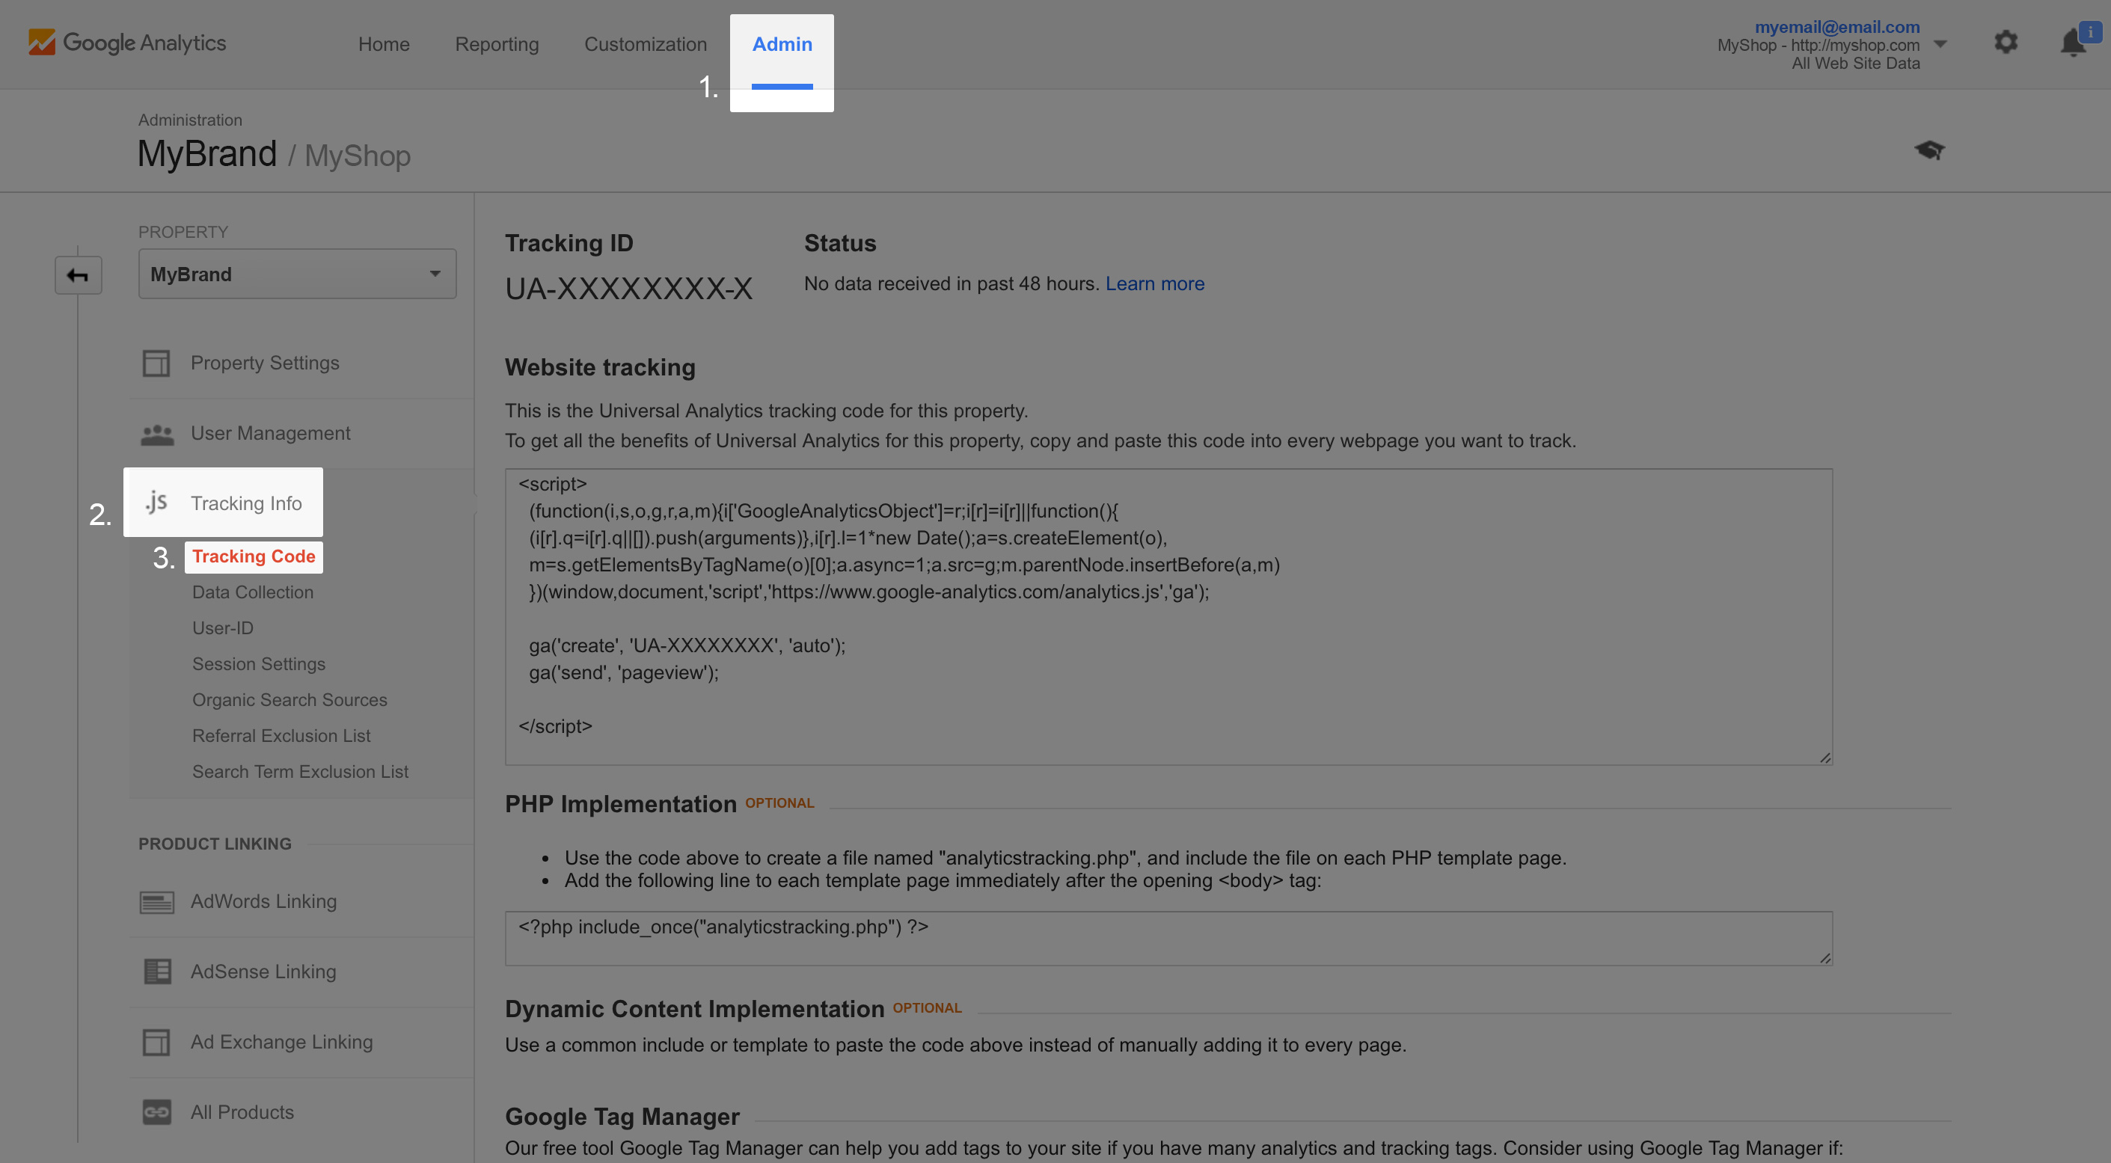This screenshot has height=1163, width=2111.
Task: Open Data Collection settings
Action: point(252,592)
